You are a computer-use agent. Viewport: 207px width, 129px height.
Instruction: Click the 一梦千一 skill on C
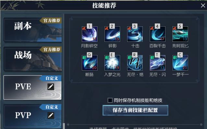(x=180, y=63)
